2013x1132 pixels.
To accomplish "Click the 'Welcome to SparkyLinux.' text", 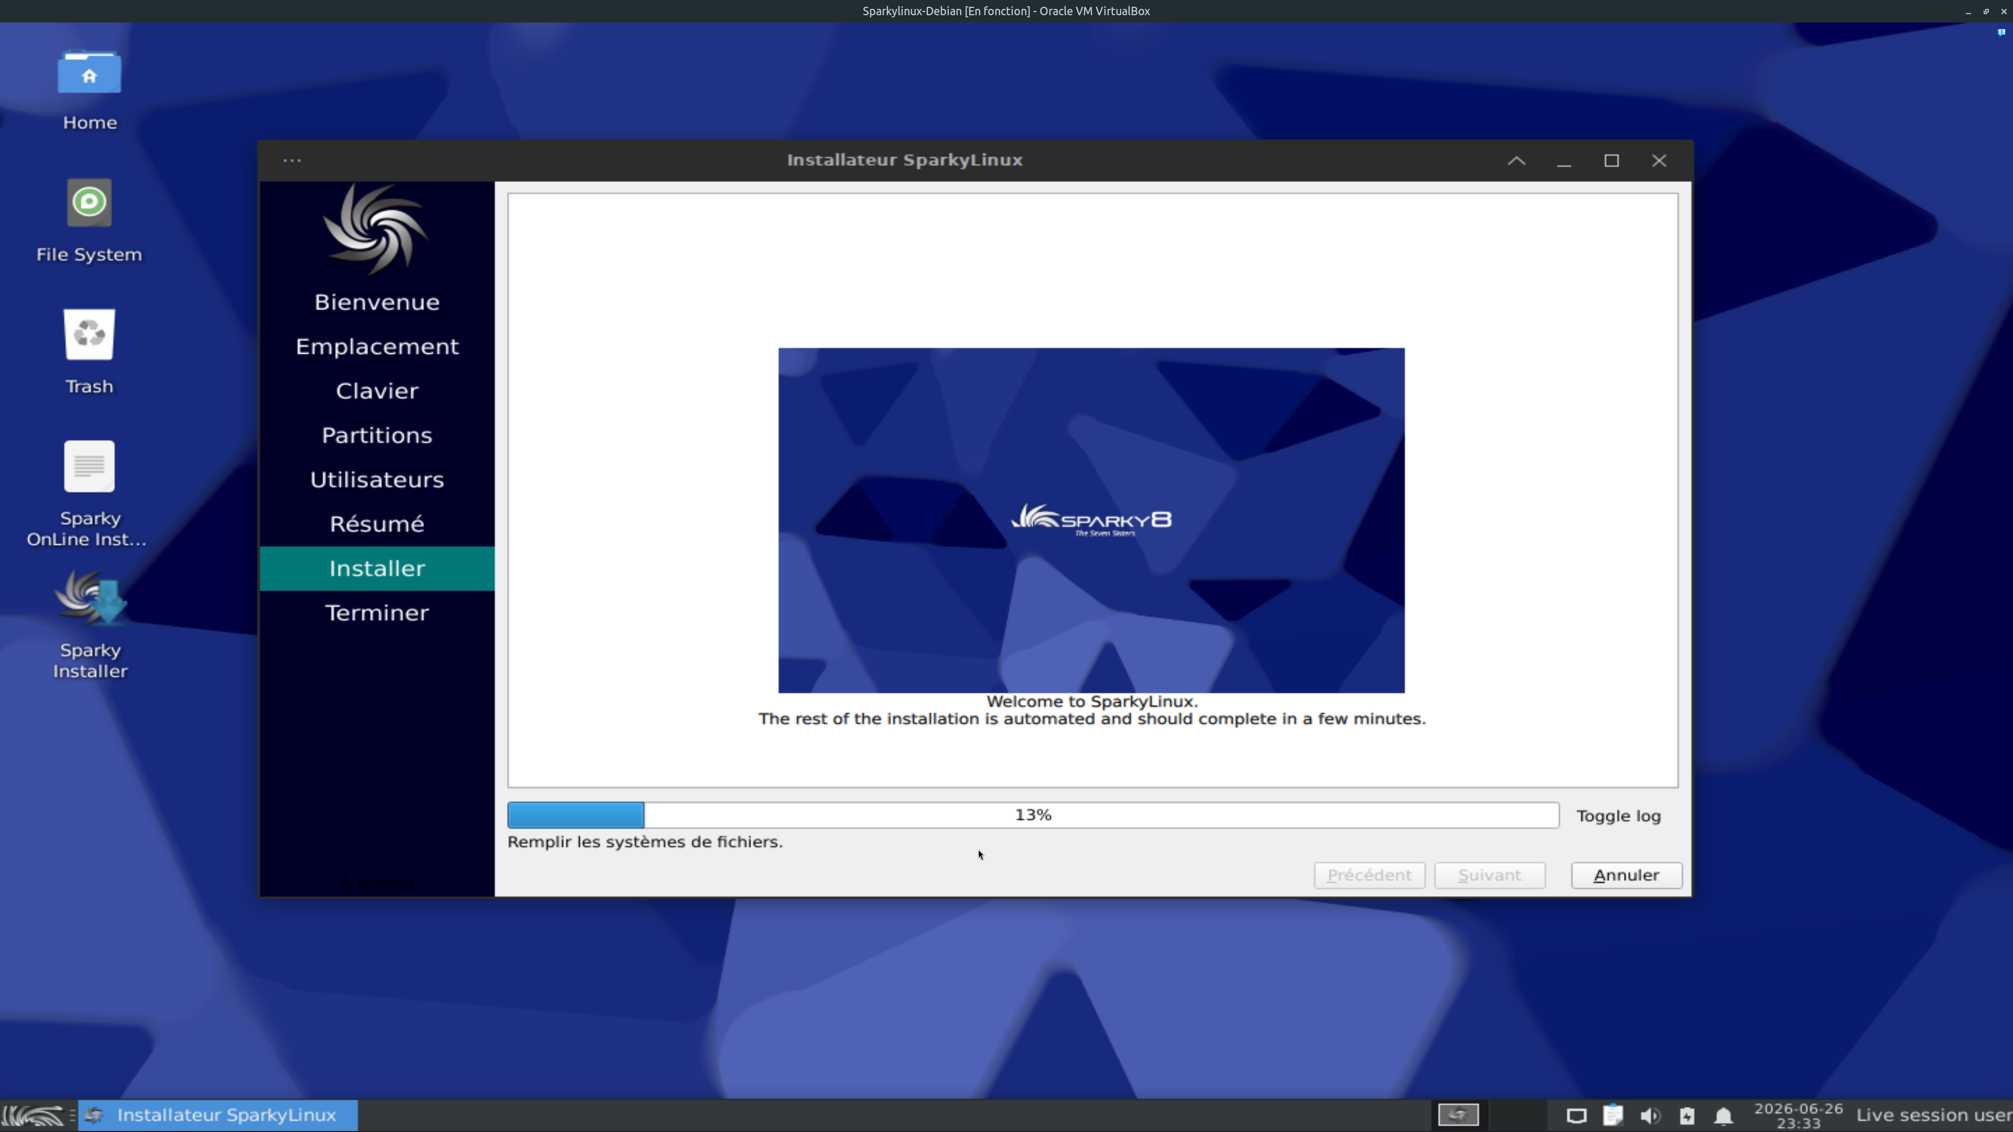I will [1091, 702].
